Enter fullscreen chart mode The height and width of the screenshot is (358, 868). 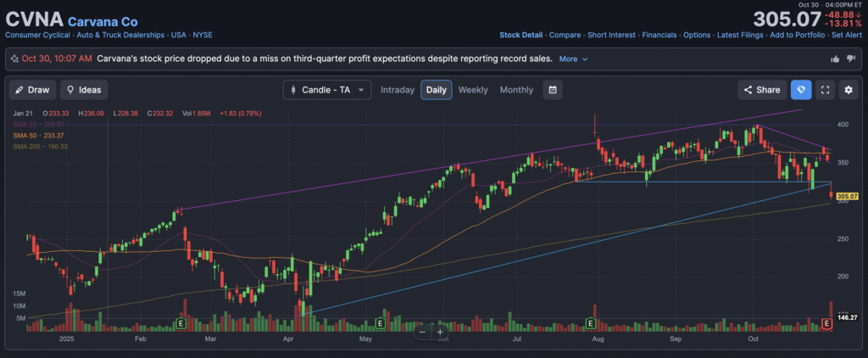826,90
